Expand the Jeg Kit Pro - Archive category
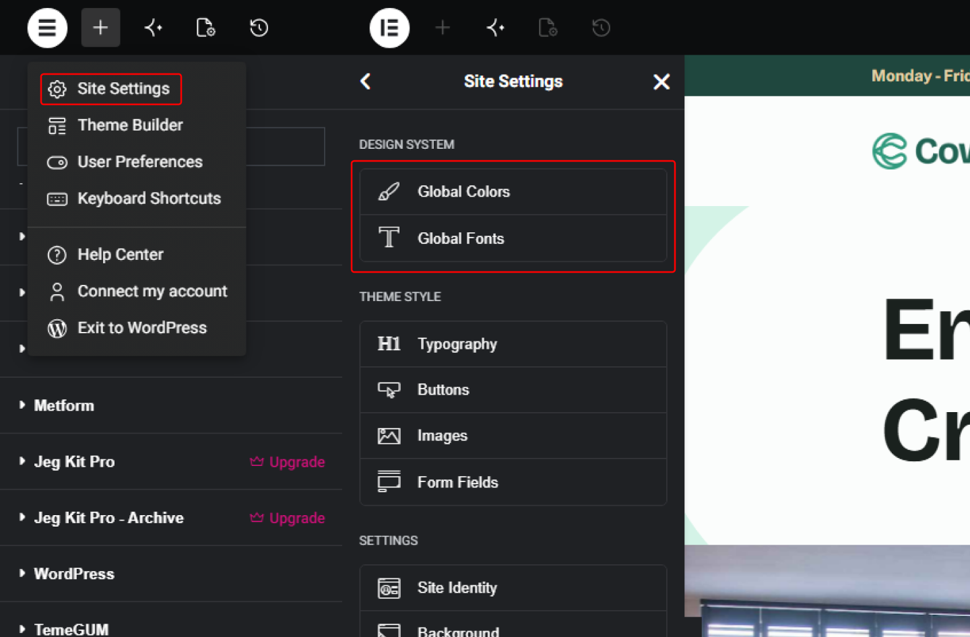The image size is (970, 637). (171, 518)
